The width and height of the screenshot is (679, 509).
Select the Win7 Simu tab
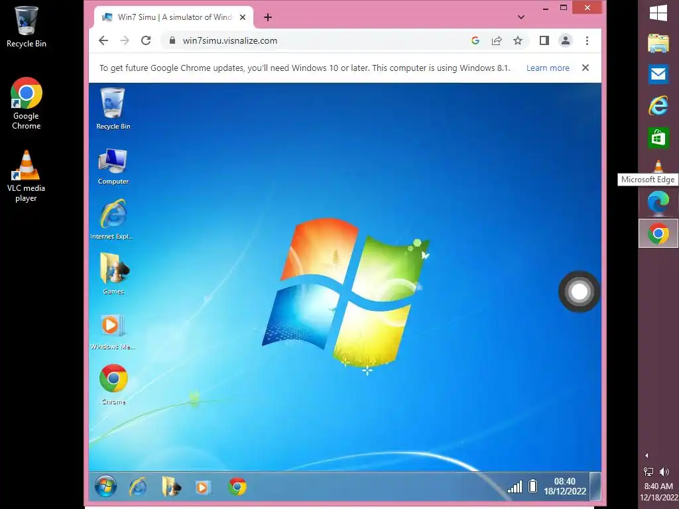pos(174,17)
